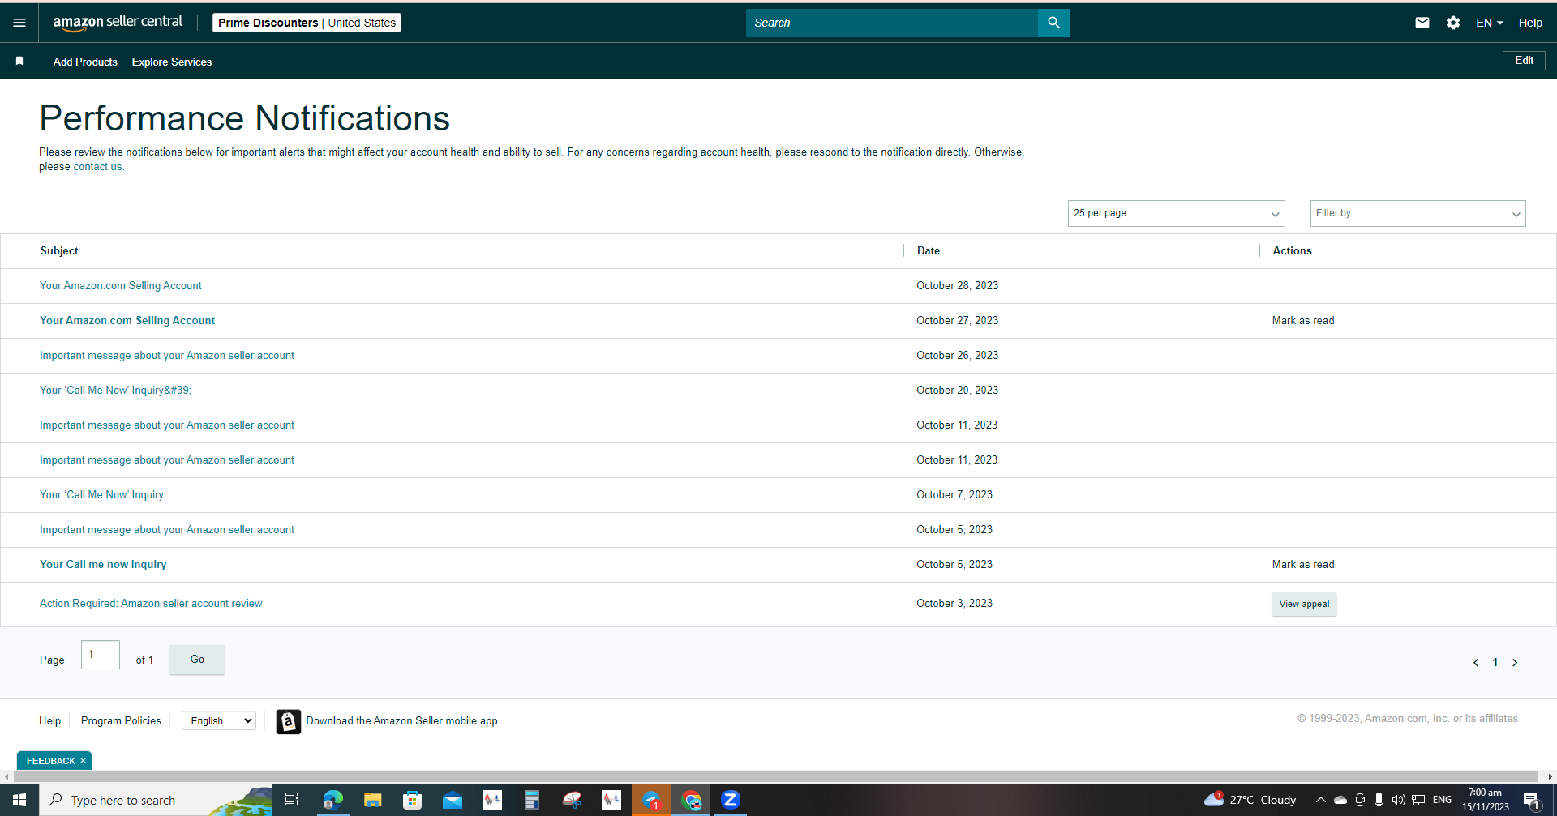Open Microsoft Edge from the taskbar
Screen dimensions: 1557x816
click(x=332, y=801)
